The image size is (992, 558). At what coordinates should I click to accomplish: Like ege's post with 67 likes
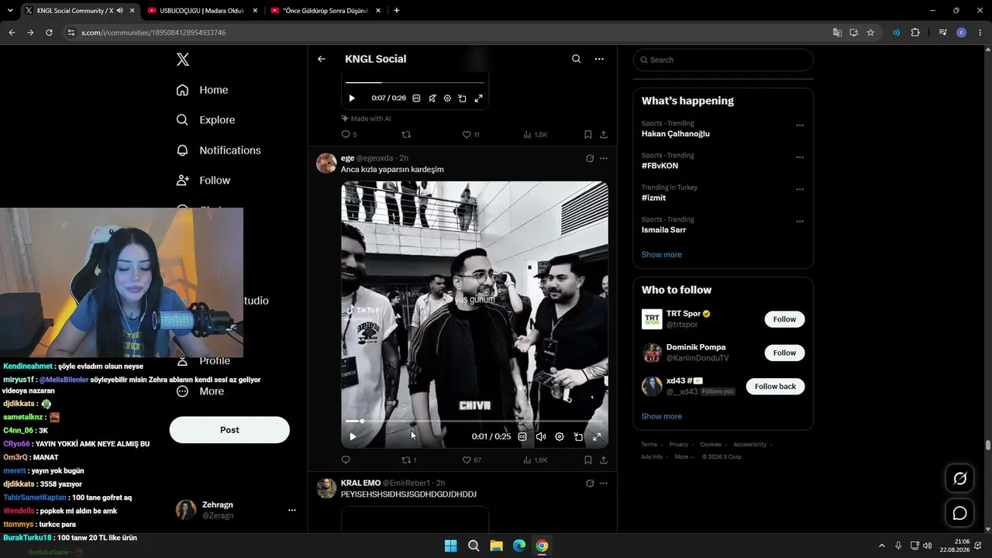tap(471, 460)
